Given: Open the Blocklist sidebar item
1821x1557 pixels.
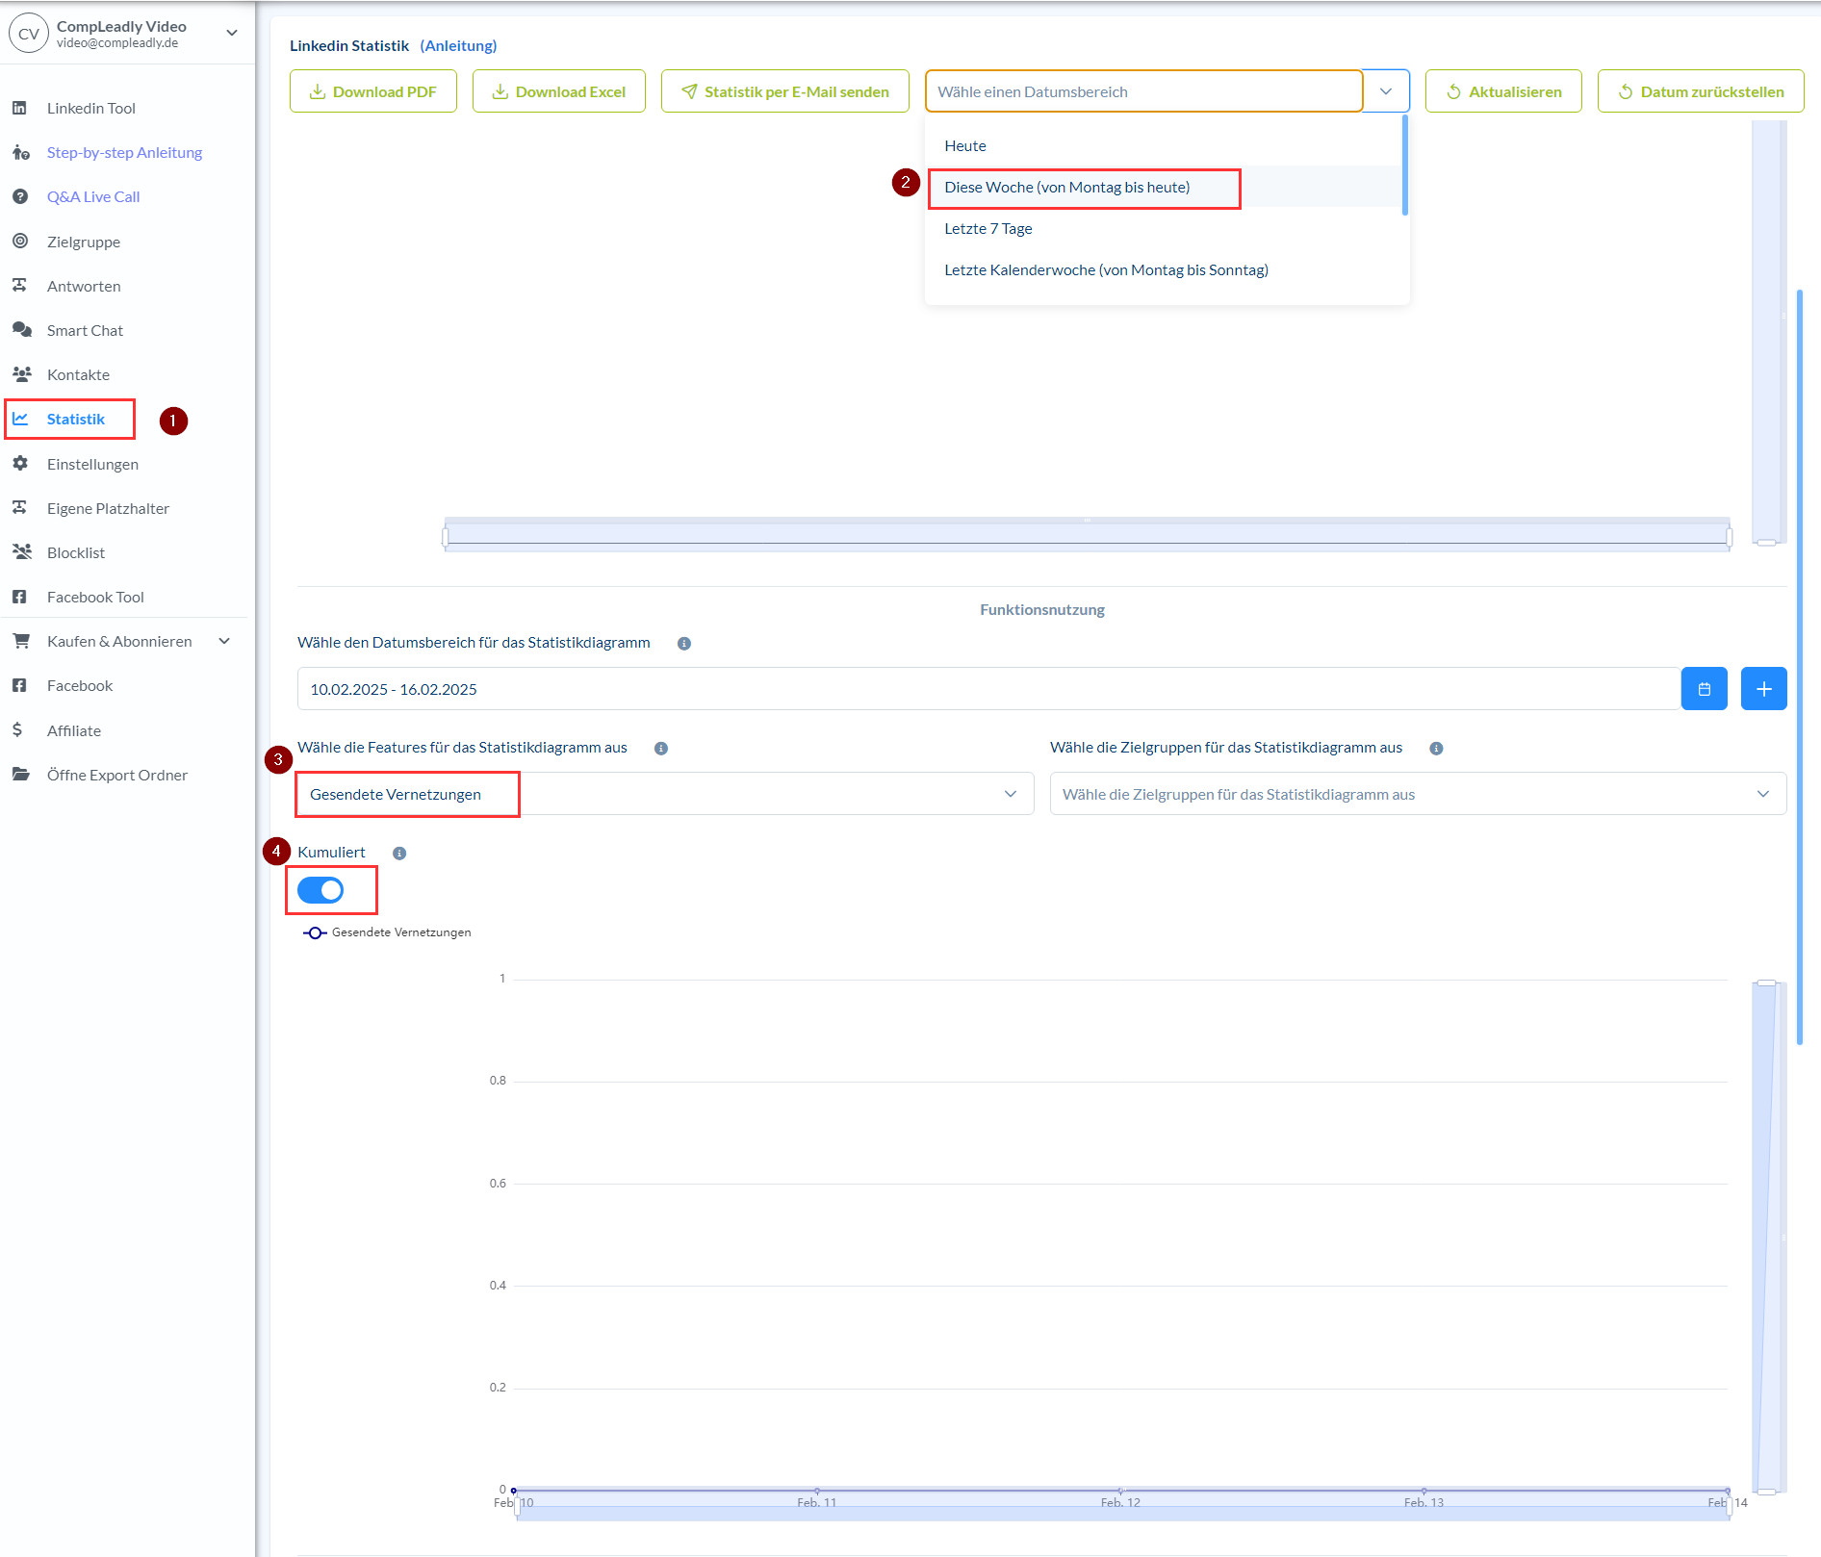Looking at the screenshot, I should click(76, 552).
